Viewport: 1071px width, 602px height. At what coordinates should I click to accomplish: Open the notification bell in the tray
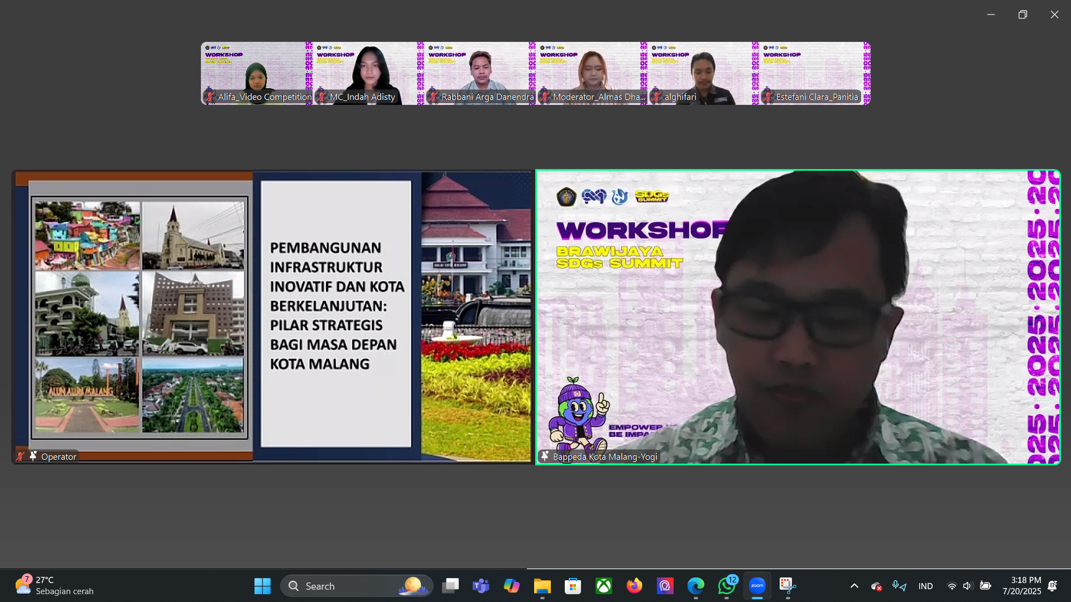tap(1053, 586)
